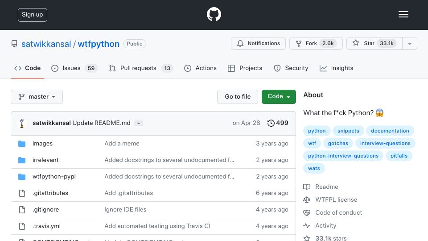
Task: Click the Star 33.1k button
Action: (x=374, y=43)
